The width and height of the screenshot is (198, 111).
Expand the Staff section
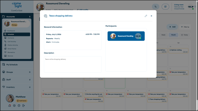tap(17, 80)
